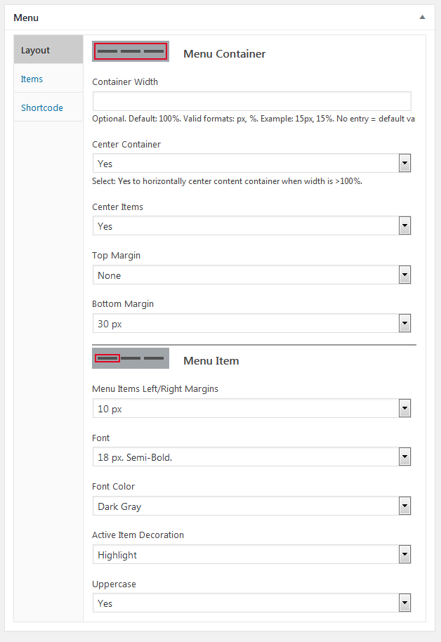Open the Center Items dropdown
This screenshot has height=642, width=441.
pyautogui.click(x=251, y=226)
